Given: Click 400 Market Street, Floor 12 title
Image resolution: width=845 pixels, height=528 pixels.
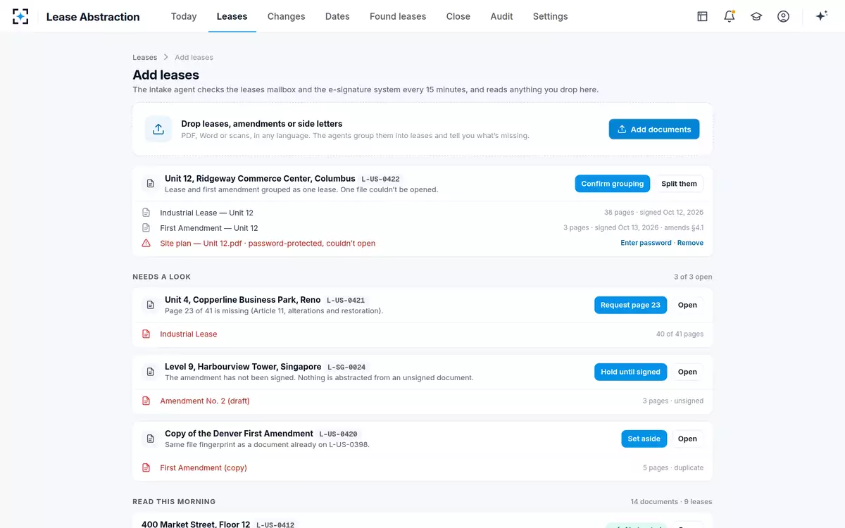Looking at the screenshot, I should (x=195, y=524).
